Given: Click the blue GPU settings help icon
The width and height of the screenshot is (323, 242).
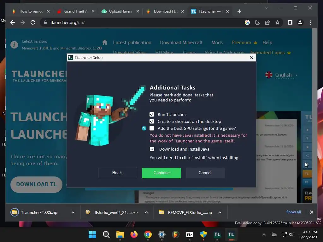Looking at the screenshot, I should [x=144, y=129].
